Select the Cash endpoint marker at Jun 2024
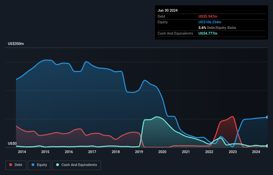The height and width of the screenshot is (175, 273). click(x=267, y=146)
